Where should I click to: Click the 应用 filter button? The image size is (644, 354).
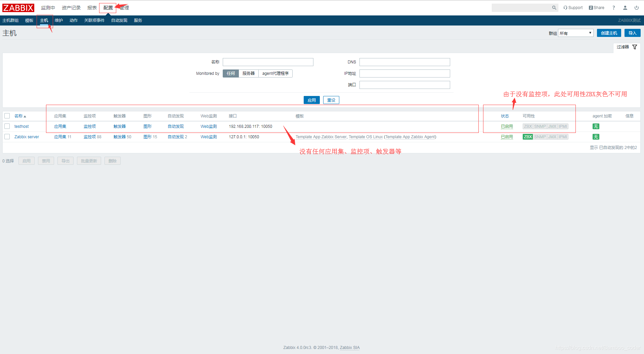click(x=312, y=100)
